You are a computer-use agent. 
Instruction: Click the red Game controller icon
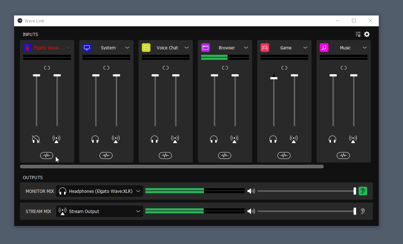(265, 48)
